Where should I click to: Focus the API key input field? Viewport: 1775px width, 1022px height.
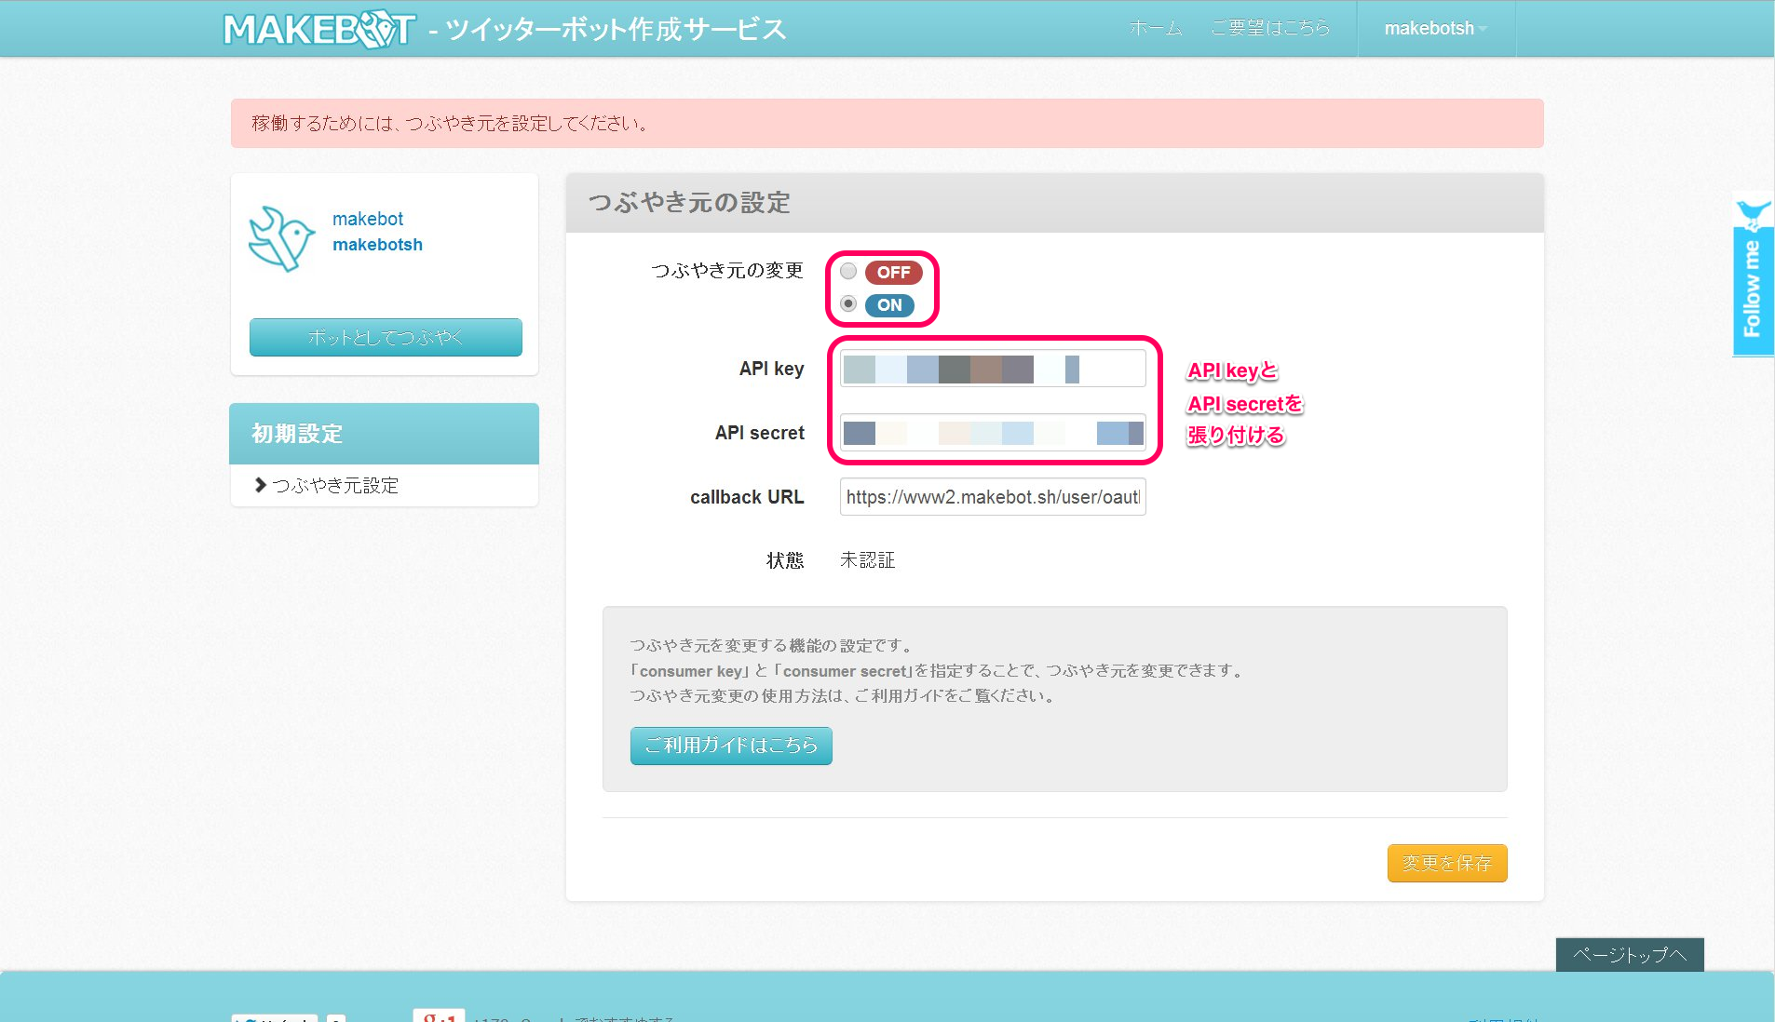(993, 369)
